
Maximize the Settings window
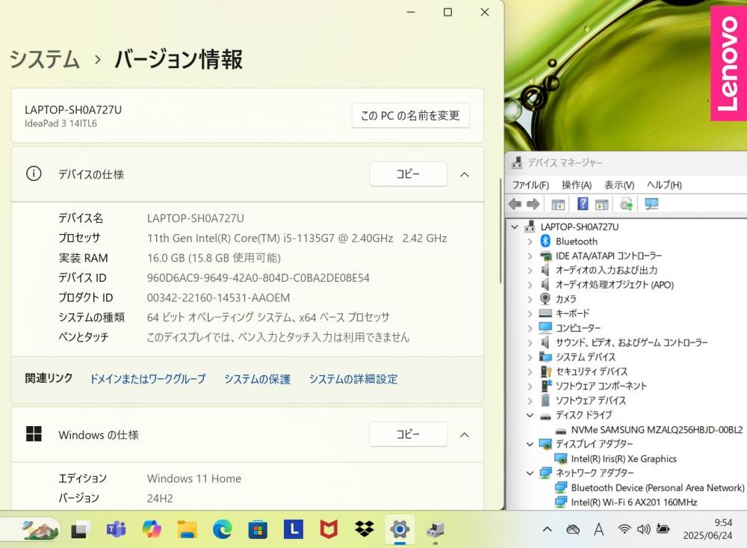(447, 13)
